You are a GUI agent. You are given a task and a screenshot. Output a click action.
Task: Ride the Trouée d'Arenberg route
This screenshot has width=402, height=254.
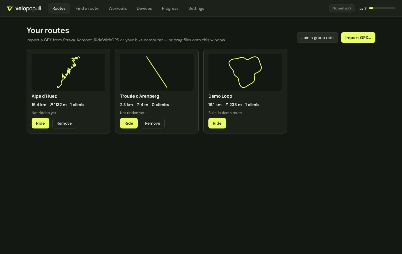coord(129,123)
